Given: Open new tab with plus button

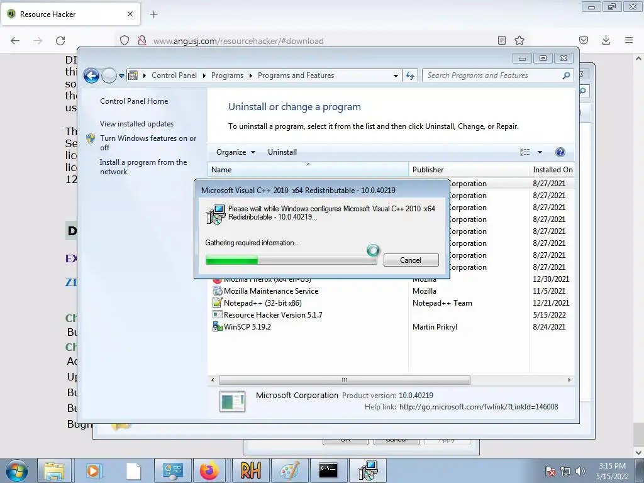Looking at the screenshot, I should point(153,14).
